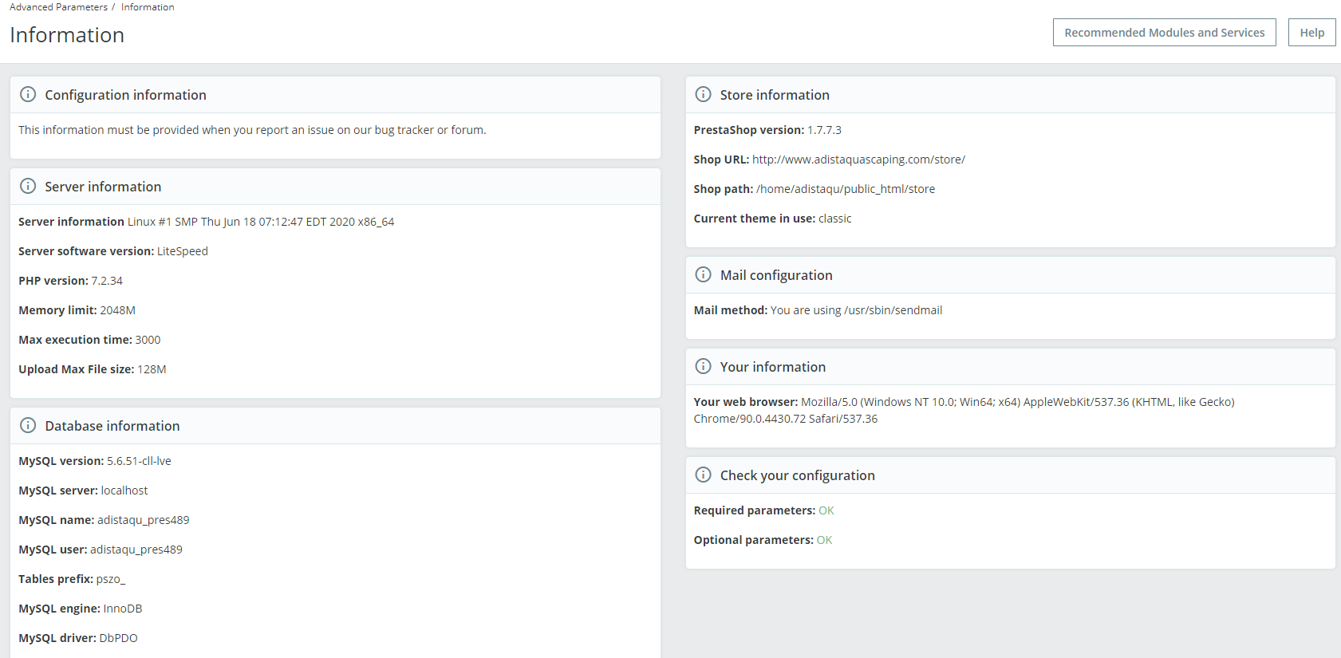Click Tables prefix pszo_ value

coord(110,579)
